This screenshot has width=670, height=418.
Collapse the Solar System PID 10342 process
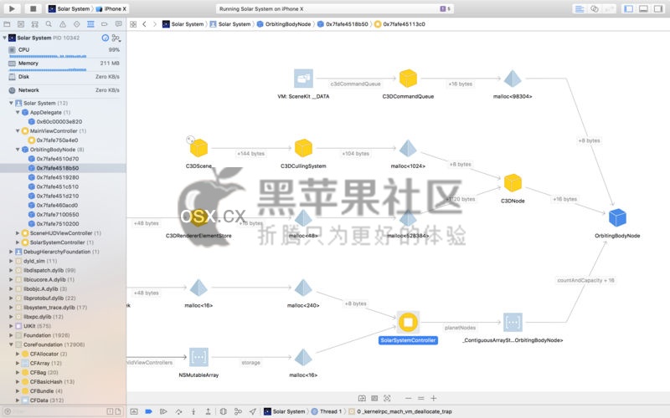point(4,38)
